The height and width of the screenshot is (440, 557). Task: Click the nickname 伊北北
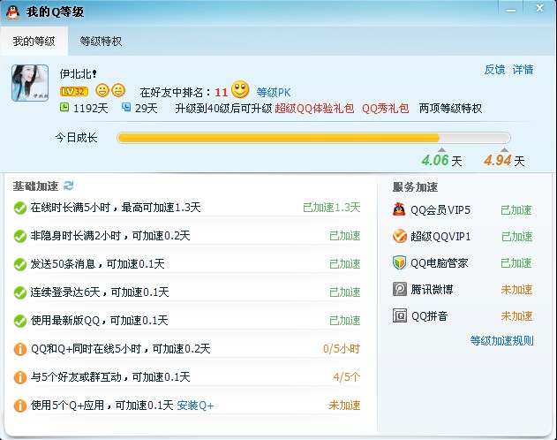point(79,73)
